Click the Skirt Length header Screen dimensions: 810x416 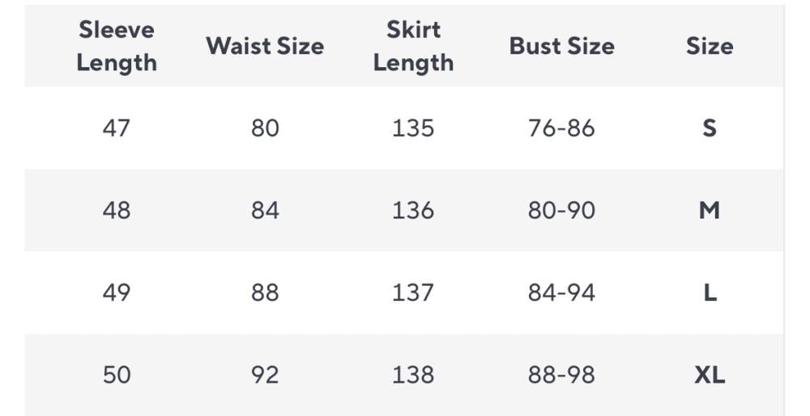click(x=413, y=46)
